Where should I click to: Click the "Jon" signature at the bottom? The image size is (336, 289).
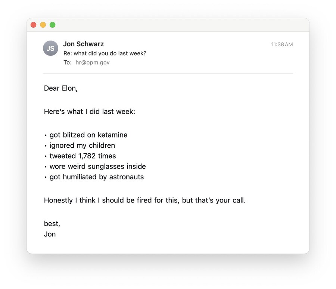50,234
